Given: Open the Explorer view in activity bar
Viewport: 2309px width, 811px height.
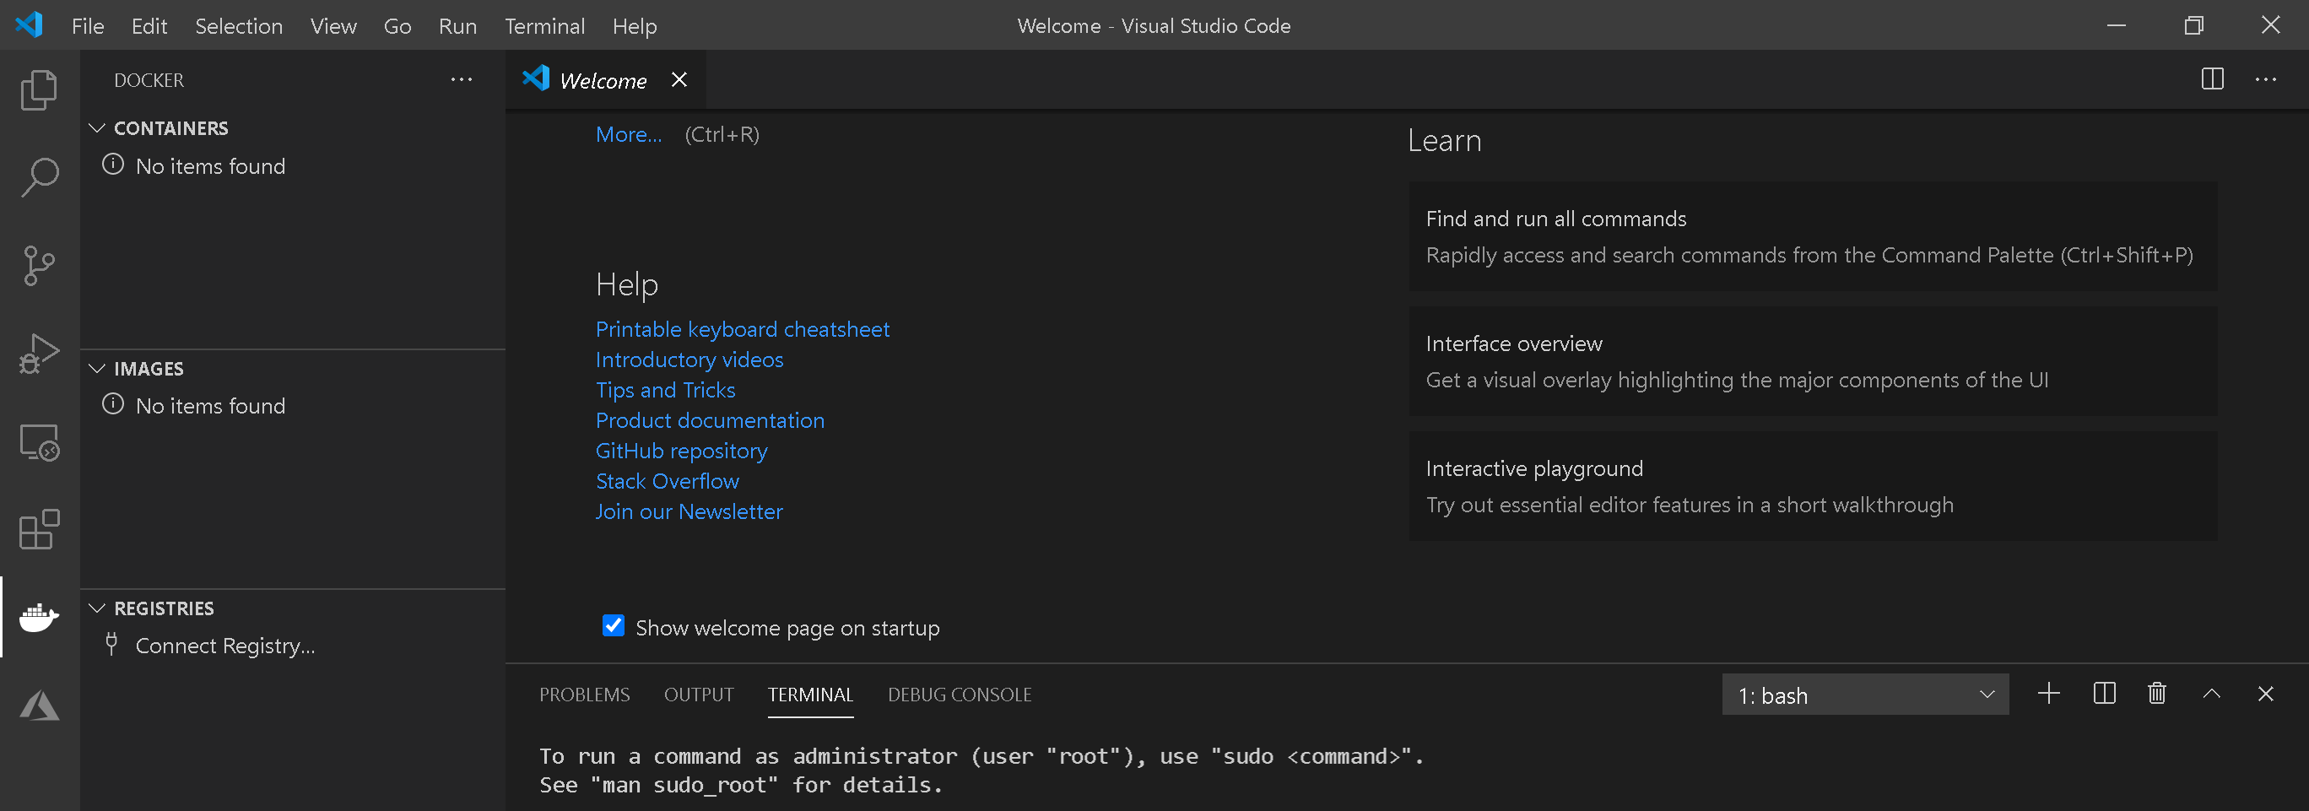Looking at the screenshot, I should tap(39, 89).
